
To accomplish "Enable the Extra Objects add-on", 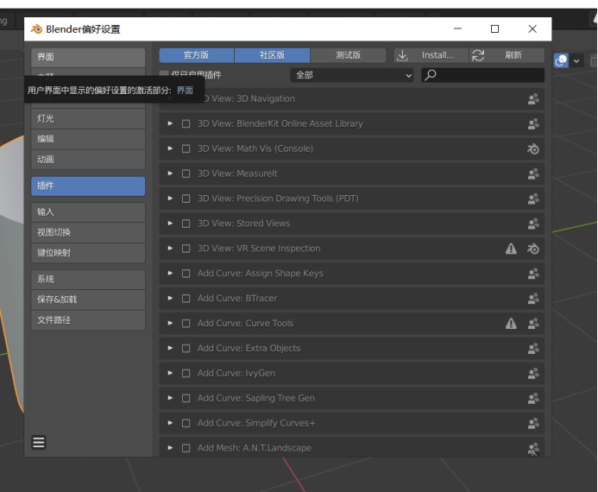I will pyautogui.click(x=186, y=349).
